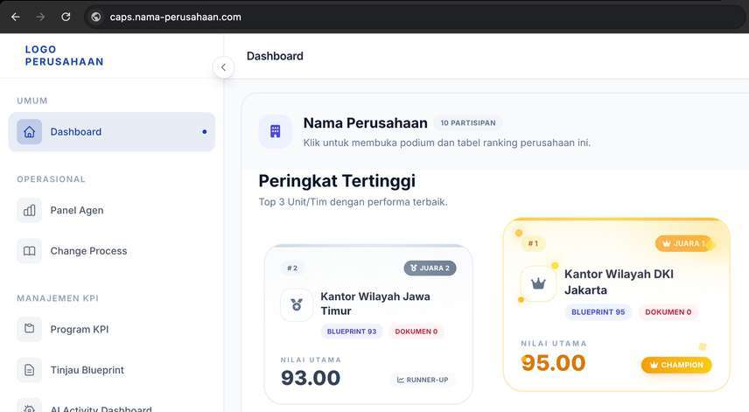Click the Dashboard home icon in sidebar
Screen dimensions: 749x412
point(29,132)
